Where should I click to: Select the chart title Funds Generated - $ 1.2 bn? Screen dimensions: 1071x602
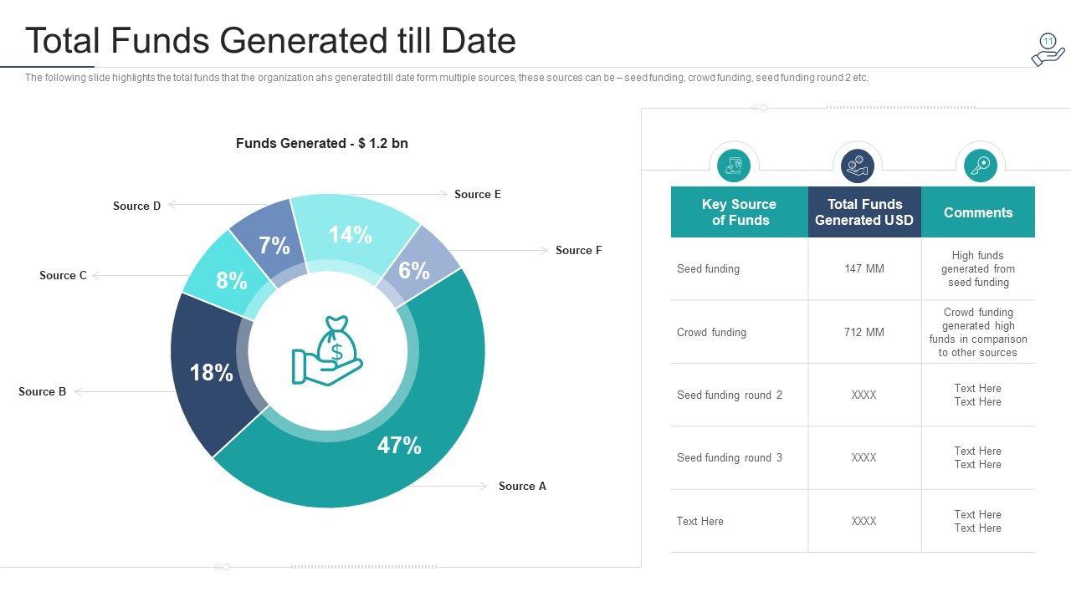coord(322,143)
